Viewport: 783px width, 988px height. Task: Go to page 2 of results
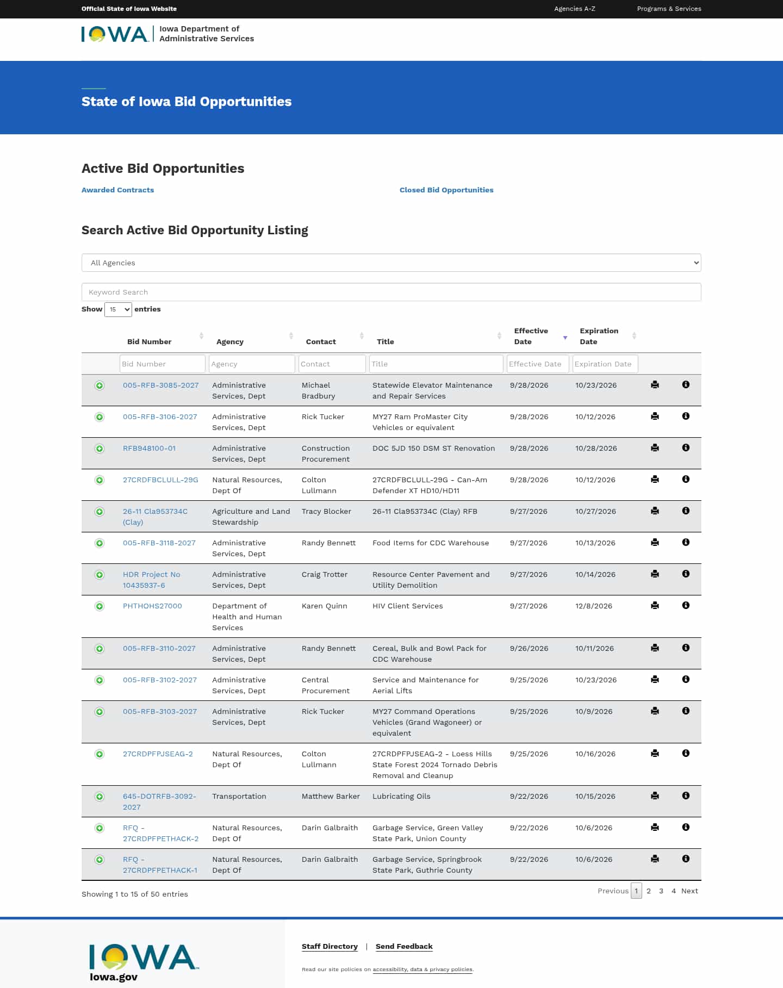649,891
